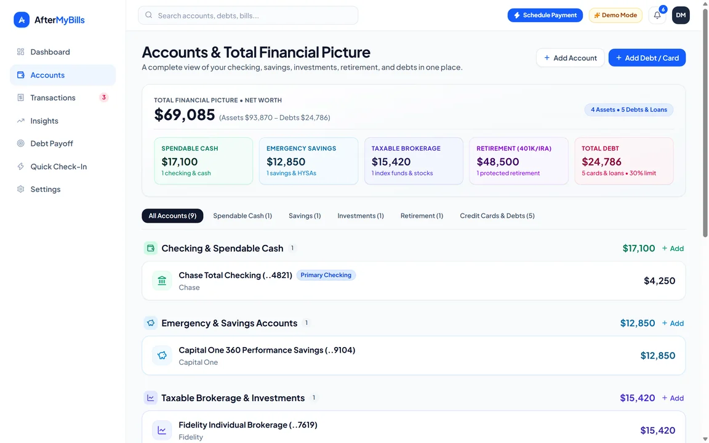Image resolution: width=709 pixels, height=443 pixels.
Task: Switch to Investments (1) tab
Action: [361, 215]
